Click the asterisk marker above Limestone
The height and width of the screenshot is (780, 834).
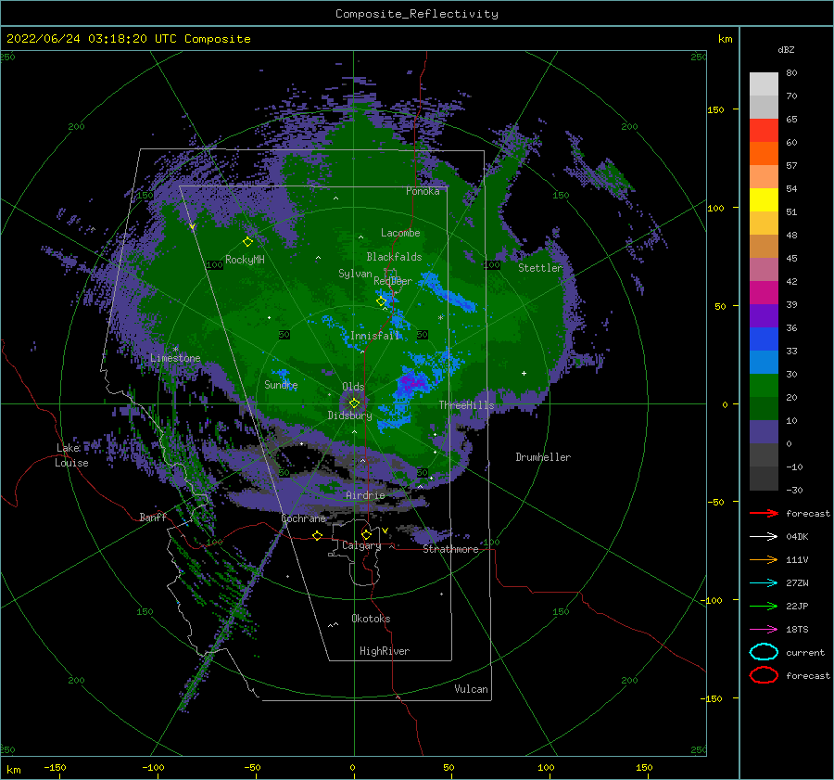(175, 349)
